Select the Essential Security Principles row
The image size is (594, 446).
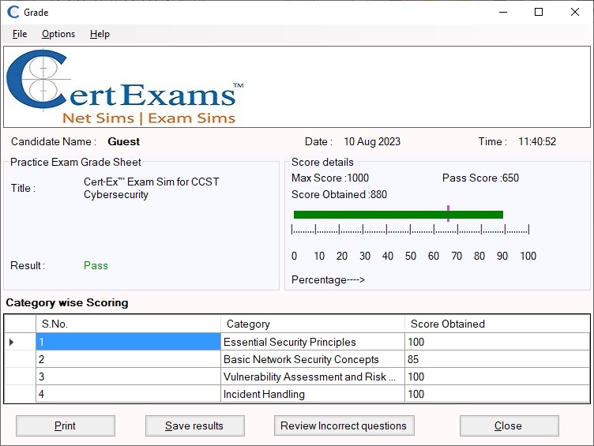tap(312, 342)
